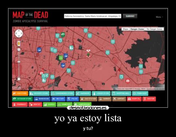This screenshot has height=137, width=176.
Task: Select the Maps view tab
Action: pos(125,29)
